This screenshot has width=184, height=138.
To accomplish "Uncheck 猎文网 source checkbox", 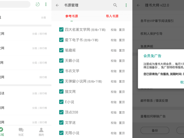I will coord(61,92).
